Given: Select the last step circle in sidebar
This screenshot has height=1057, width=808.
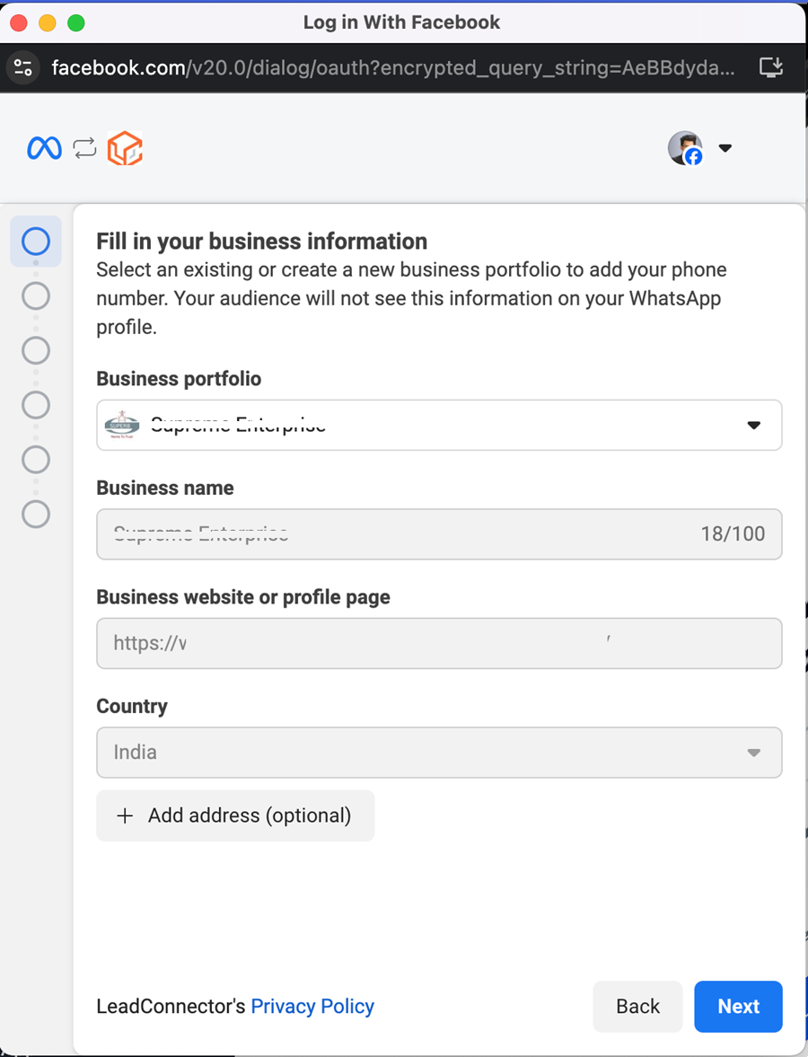Looking at the screenshot, I should 36,515.
